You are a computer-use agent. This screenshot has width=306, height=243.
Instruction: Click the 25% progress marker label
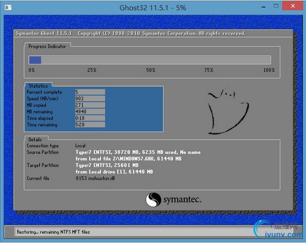coord(92,70)
